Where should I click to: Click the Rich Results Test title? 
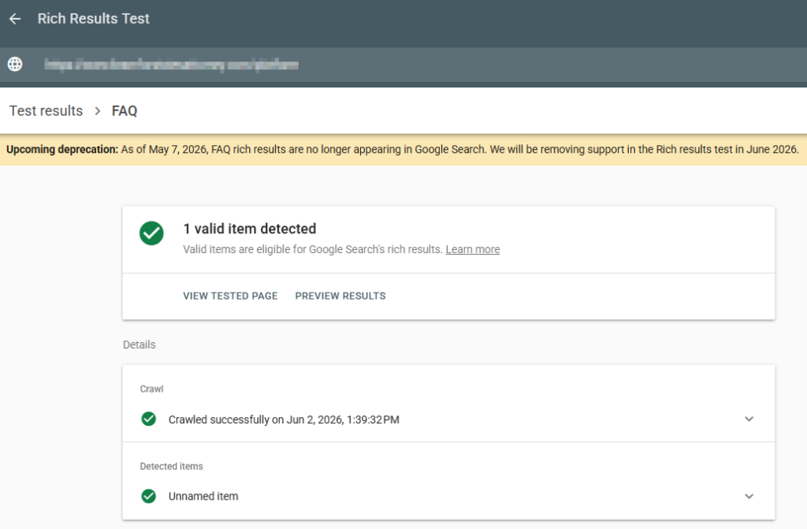(93, 19)
